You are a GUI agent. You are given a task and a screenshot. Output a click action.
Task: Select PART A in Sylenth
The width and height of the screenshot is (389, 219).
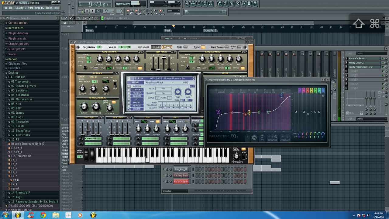click(156, 47)
